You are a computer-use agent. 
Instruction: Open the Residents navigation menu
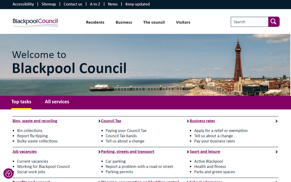[x=95, y=22]
